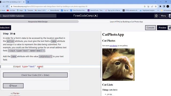Follow the cat photos link in preview

113,46
